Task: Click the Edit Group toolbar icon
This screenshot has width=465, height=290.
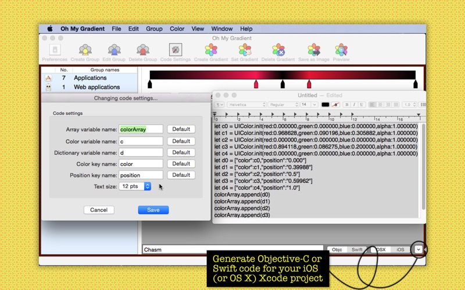Action: (114, 50)
